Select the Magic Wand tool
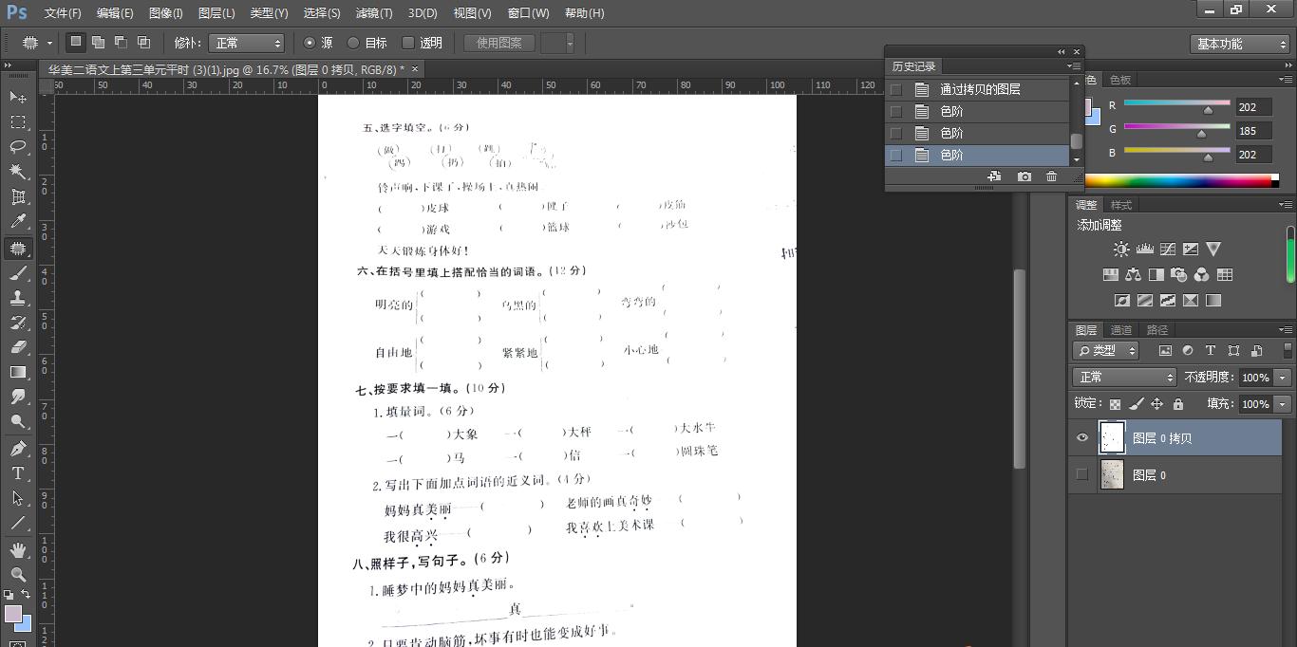This screenshot has width=1297, height=647. [18, 171]
